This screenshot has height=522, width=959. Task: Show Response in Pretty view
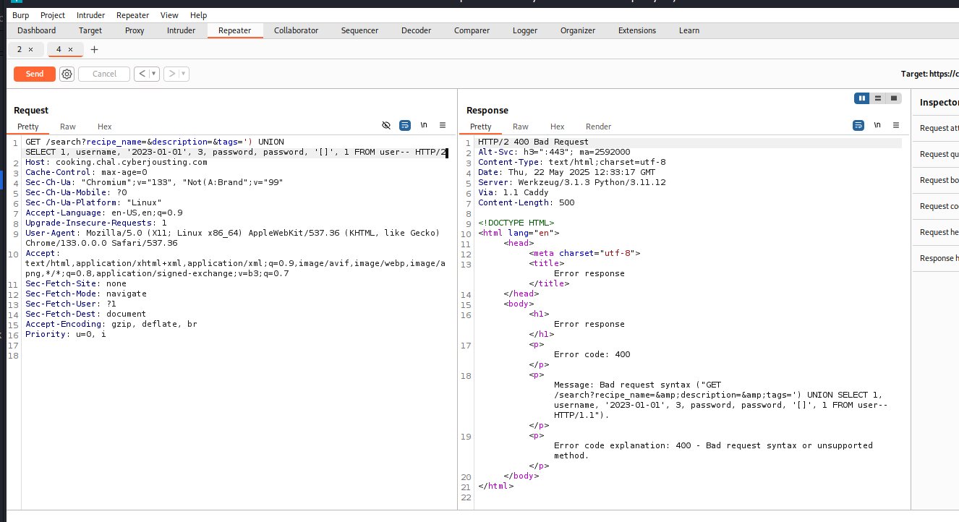pos(480,127)
